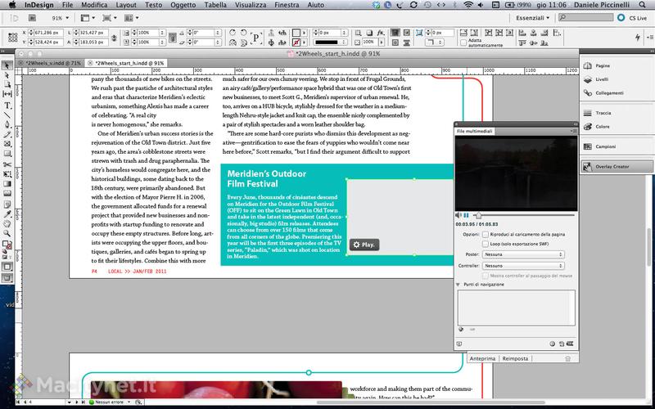The height and width of the screenshot is (409, 655).
Task: Open the Pagine panel
Action: pos(603,65)
